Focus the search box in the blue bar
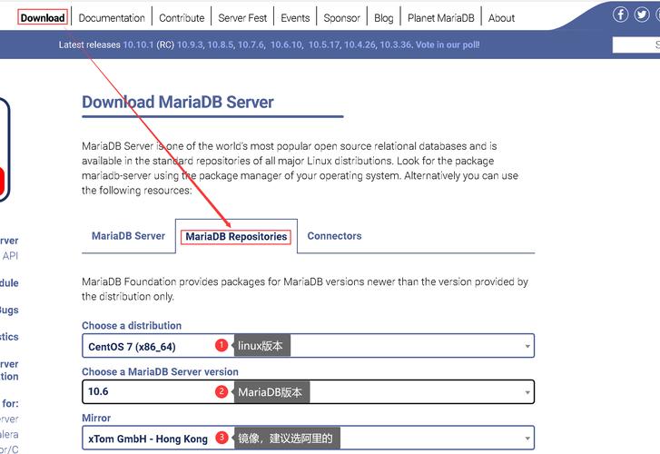The image size is (660, 454). (636, 44)
